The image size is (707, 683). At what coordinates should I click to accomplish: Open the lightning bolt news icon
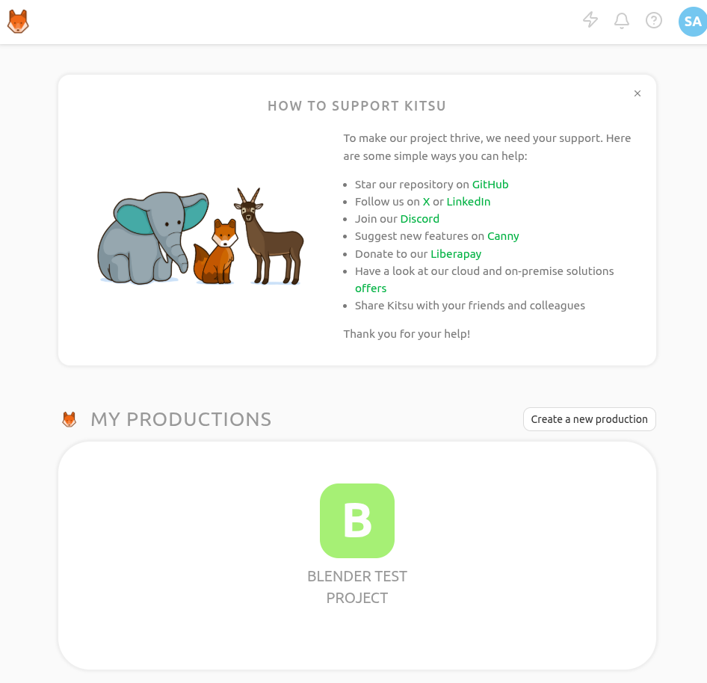point(590,20)
